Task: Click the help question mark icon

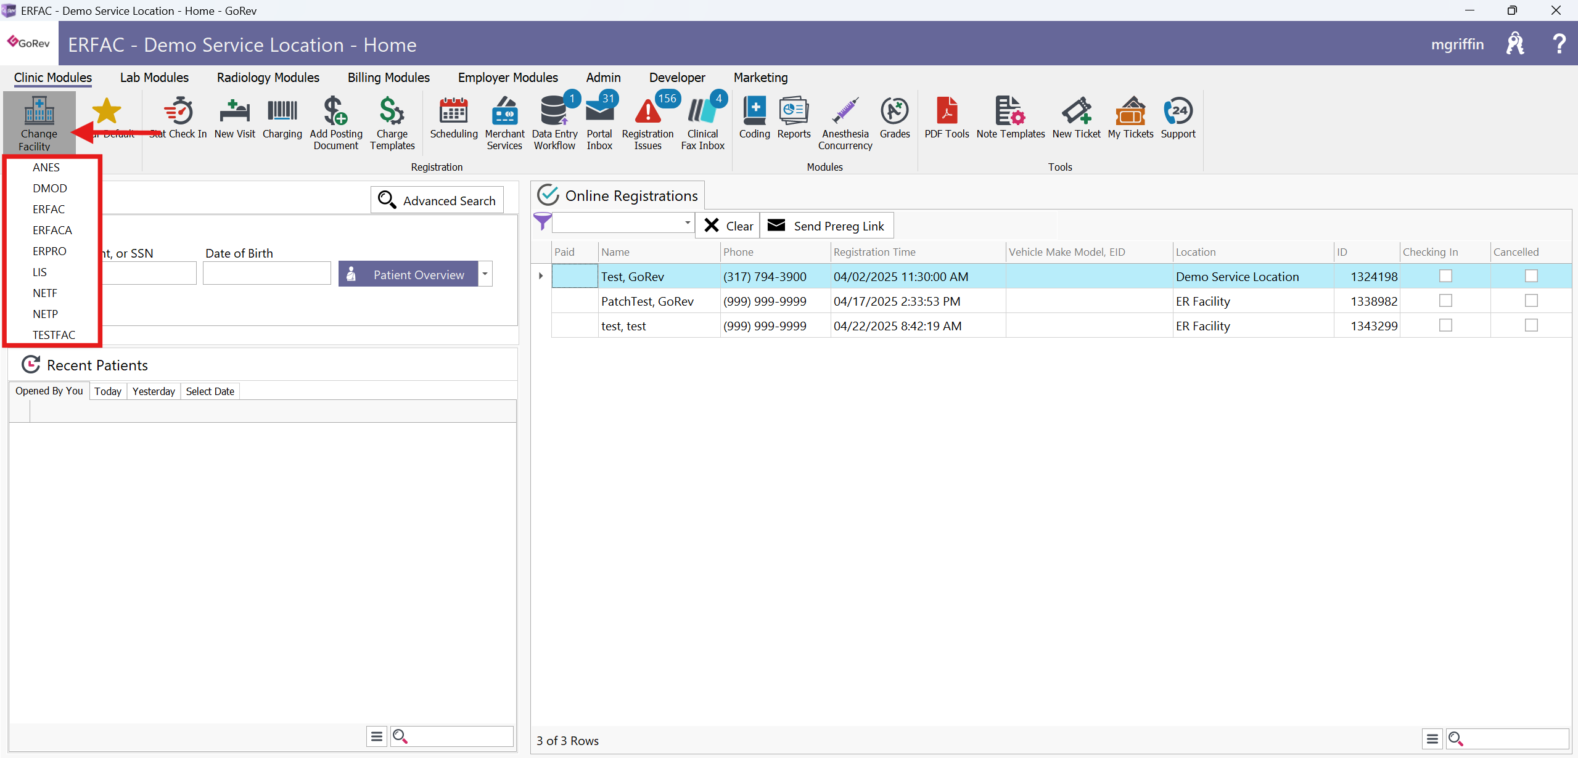Action: coord(1558,44)
